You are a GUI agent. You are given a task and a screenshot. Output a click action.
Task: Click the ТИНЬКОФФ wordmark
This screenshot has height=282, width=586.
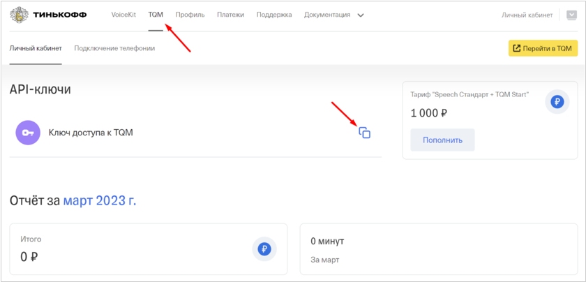60,15
